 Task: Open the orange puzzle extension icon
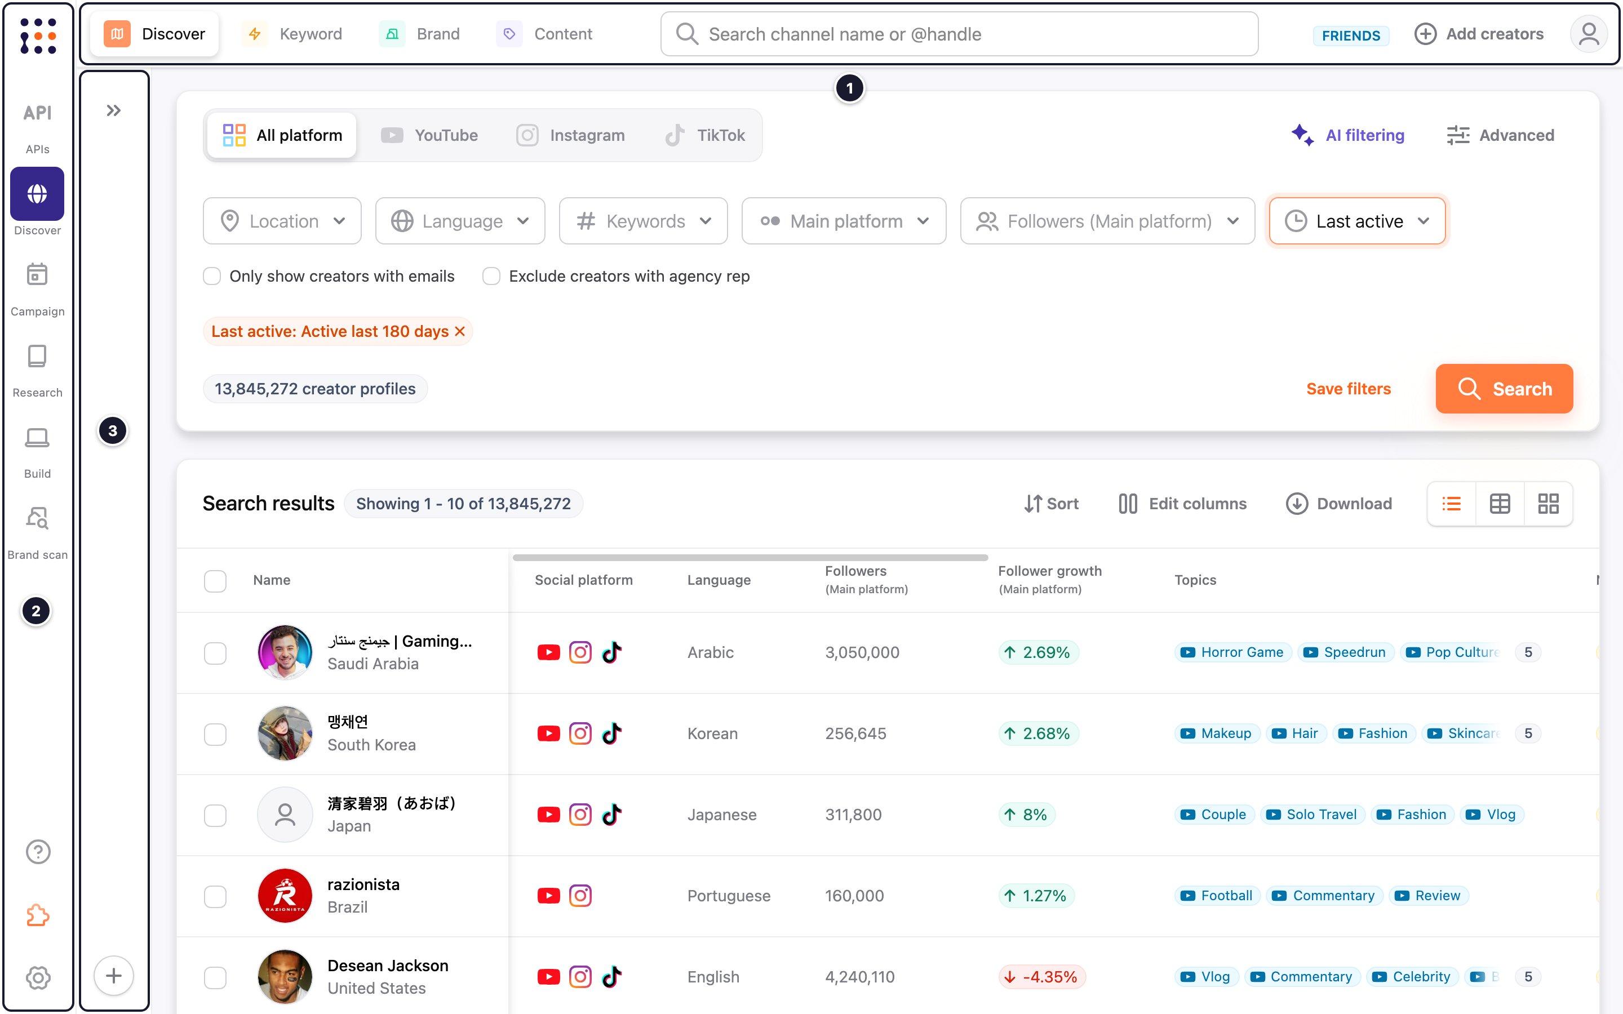coord(38,915)
